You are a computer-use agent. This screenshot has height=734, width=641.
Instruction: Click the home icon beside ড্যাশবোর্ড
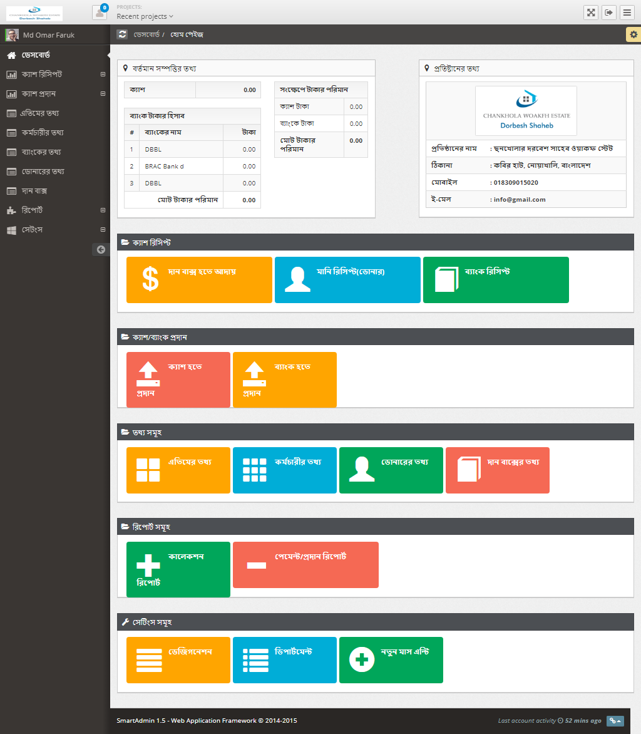[x=11, y=55]
